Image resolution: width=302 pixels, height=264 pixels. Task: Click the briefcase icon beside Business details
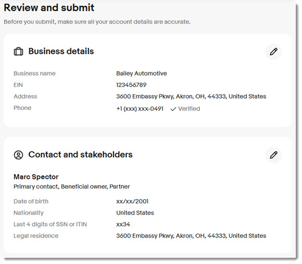coord(19,51)
